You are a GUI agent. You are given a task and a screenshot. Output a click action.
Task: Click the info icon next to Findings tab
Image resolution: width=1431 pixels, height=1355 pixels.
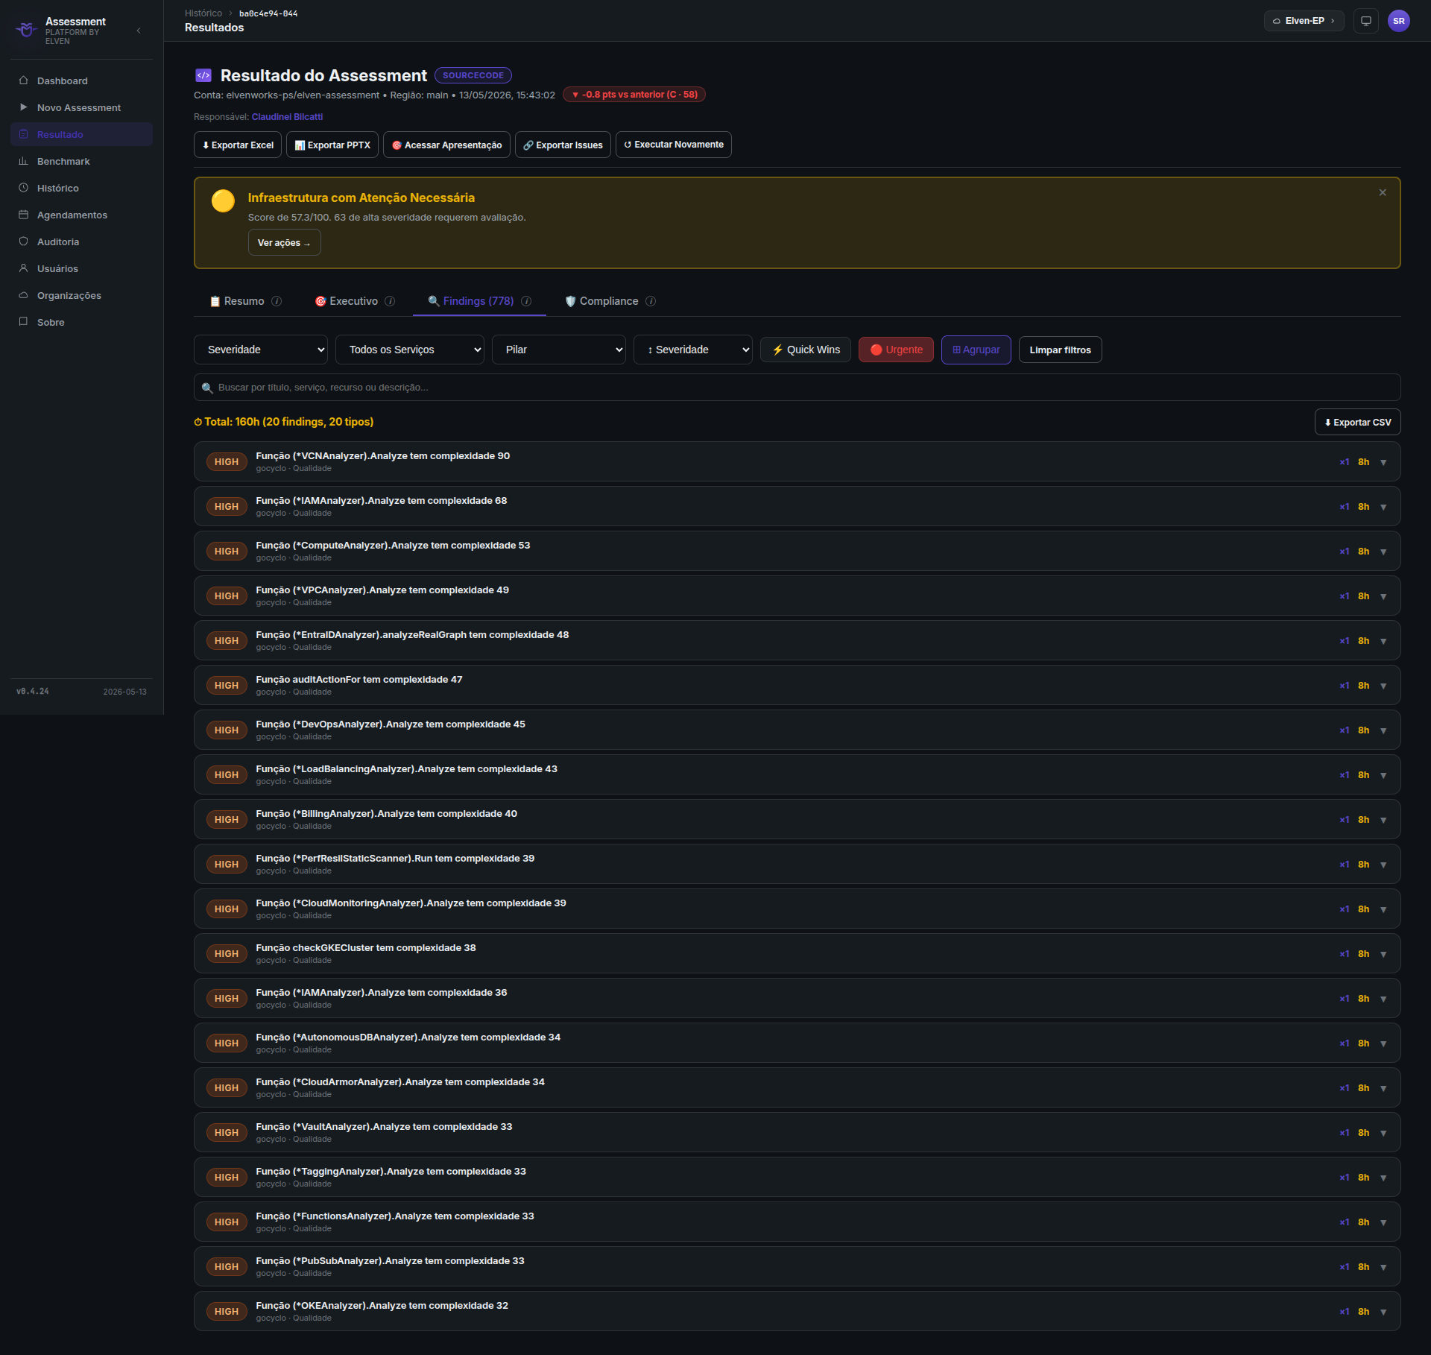tap(526, 301)
